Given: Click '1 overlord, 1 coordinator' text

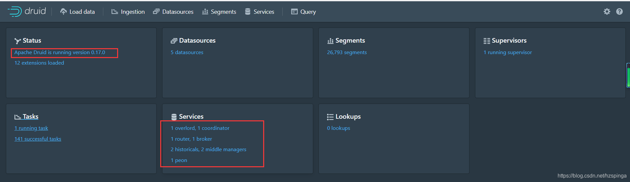Looking at the screenshot, I should [200, 128].
